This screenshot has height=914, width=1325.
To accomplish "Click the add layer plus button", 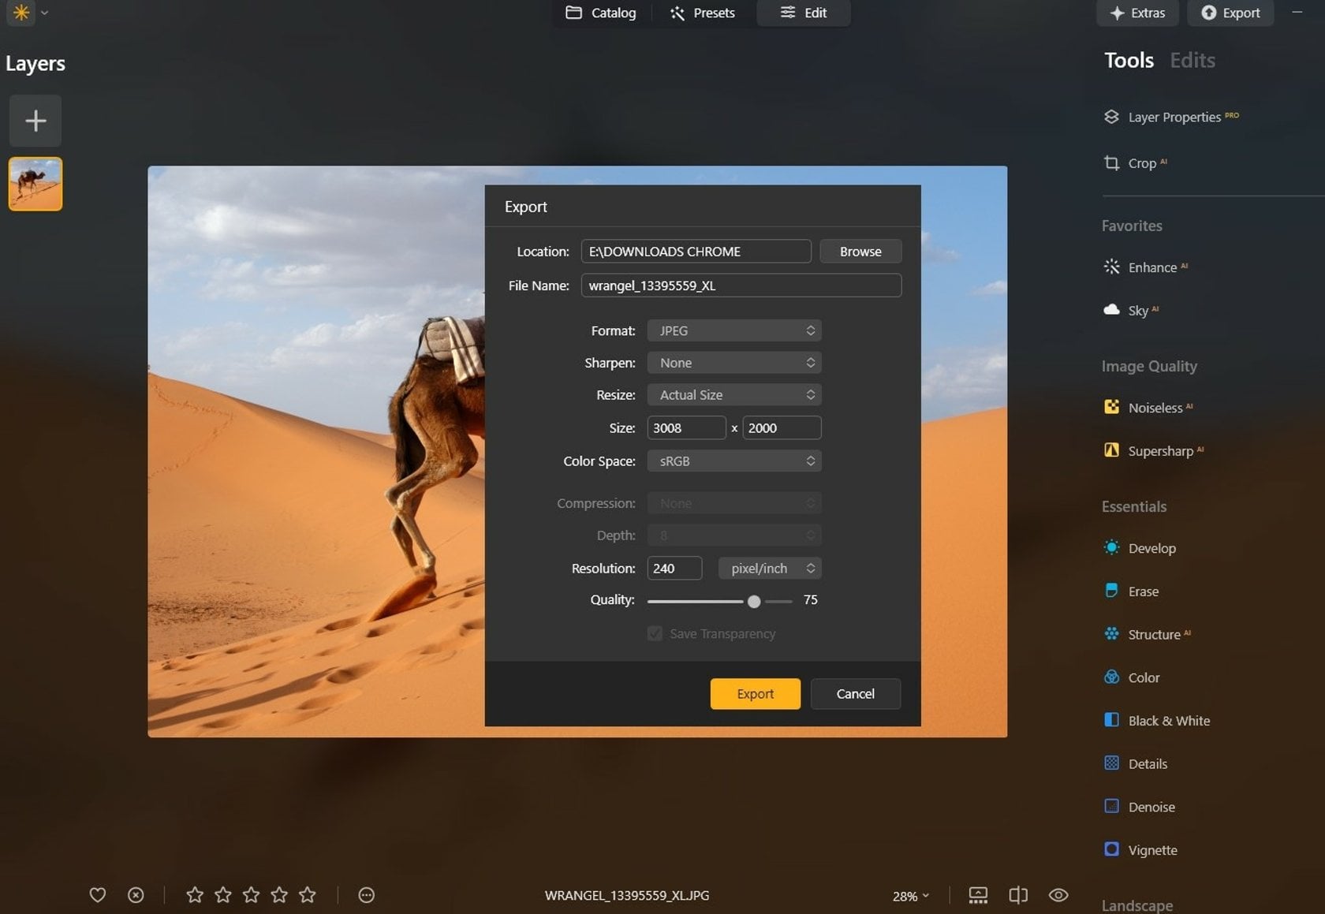I will pos(35,121).
